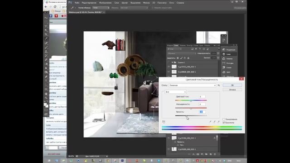290x163 pixels.
Task: Open blend mode dropdown in Layers panel
Action: click(x=181, y=53)
